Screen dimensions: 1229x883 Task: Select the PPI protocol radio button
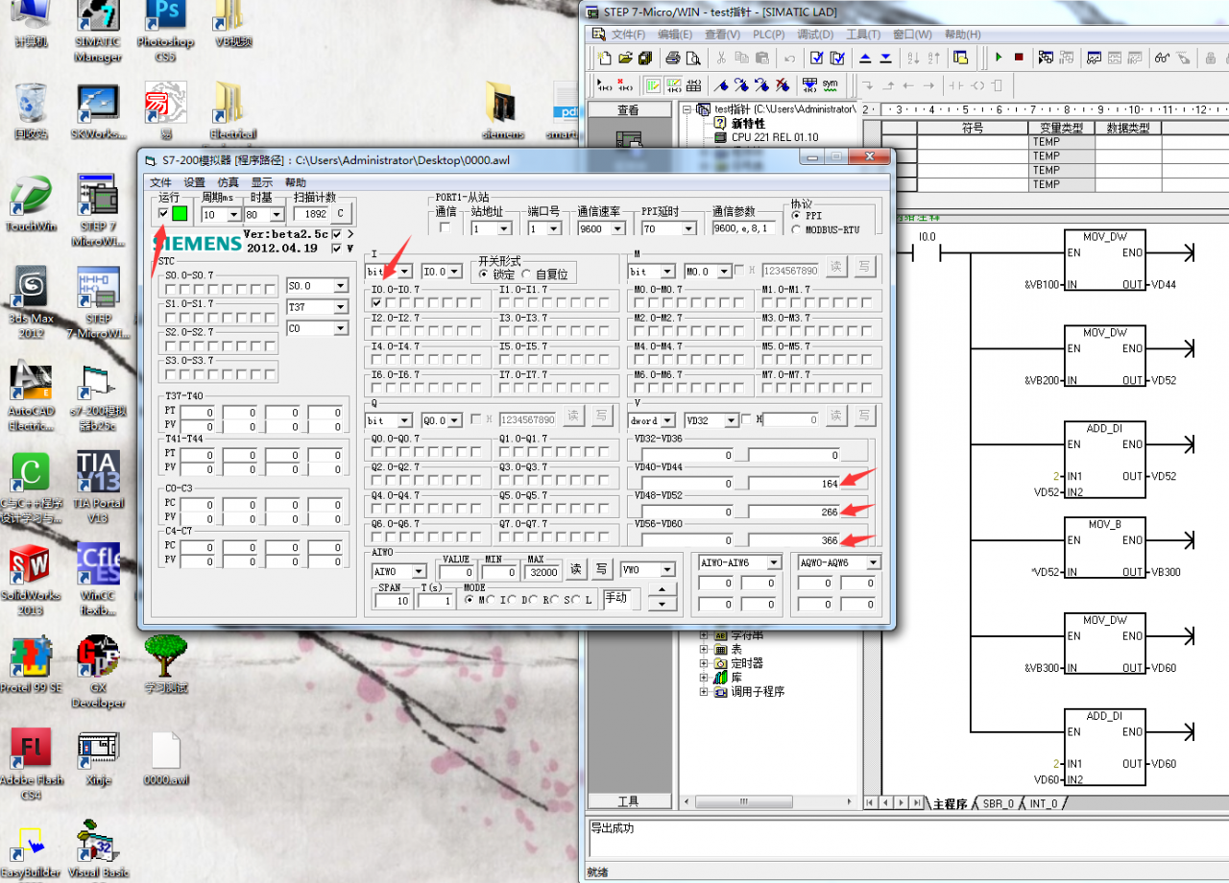pyautogui.click(x=797, y=216)
